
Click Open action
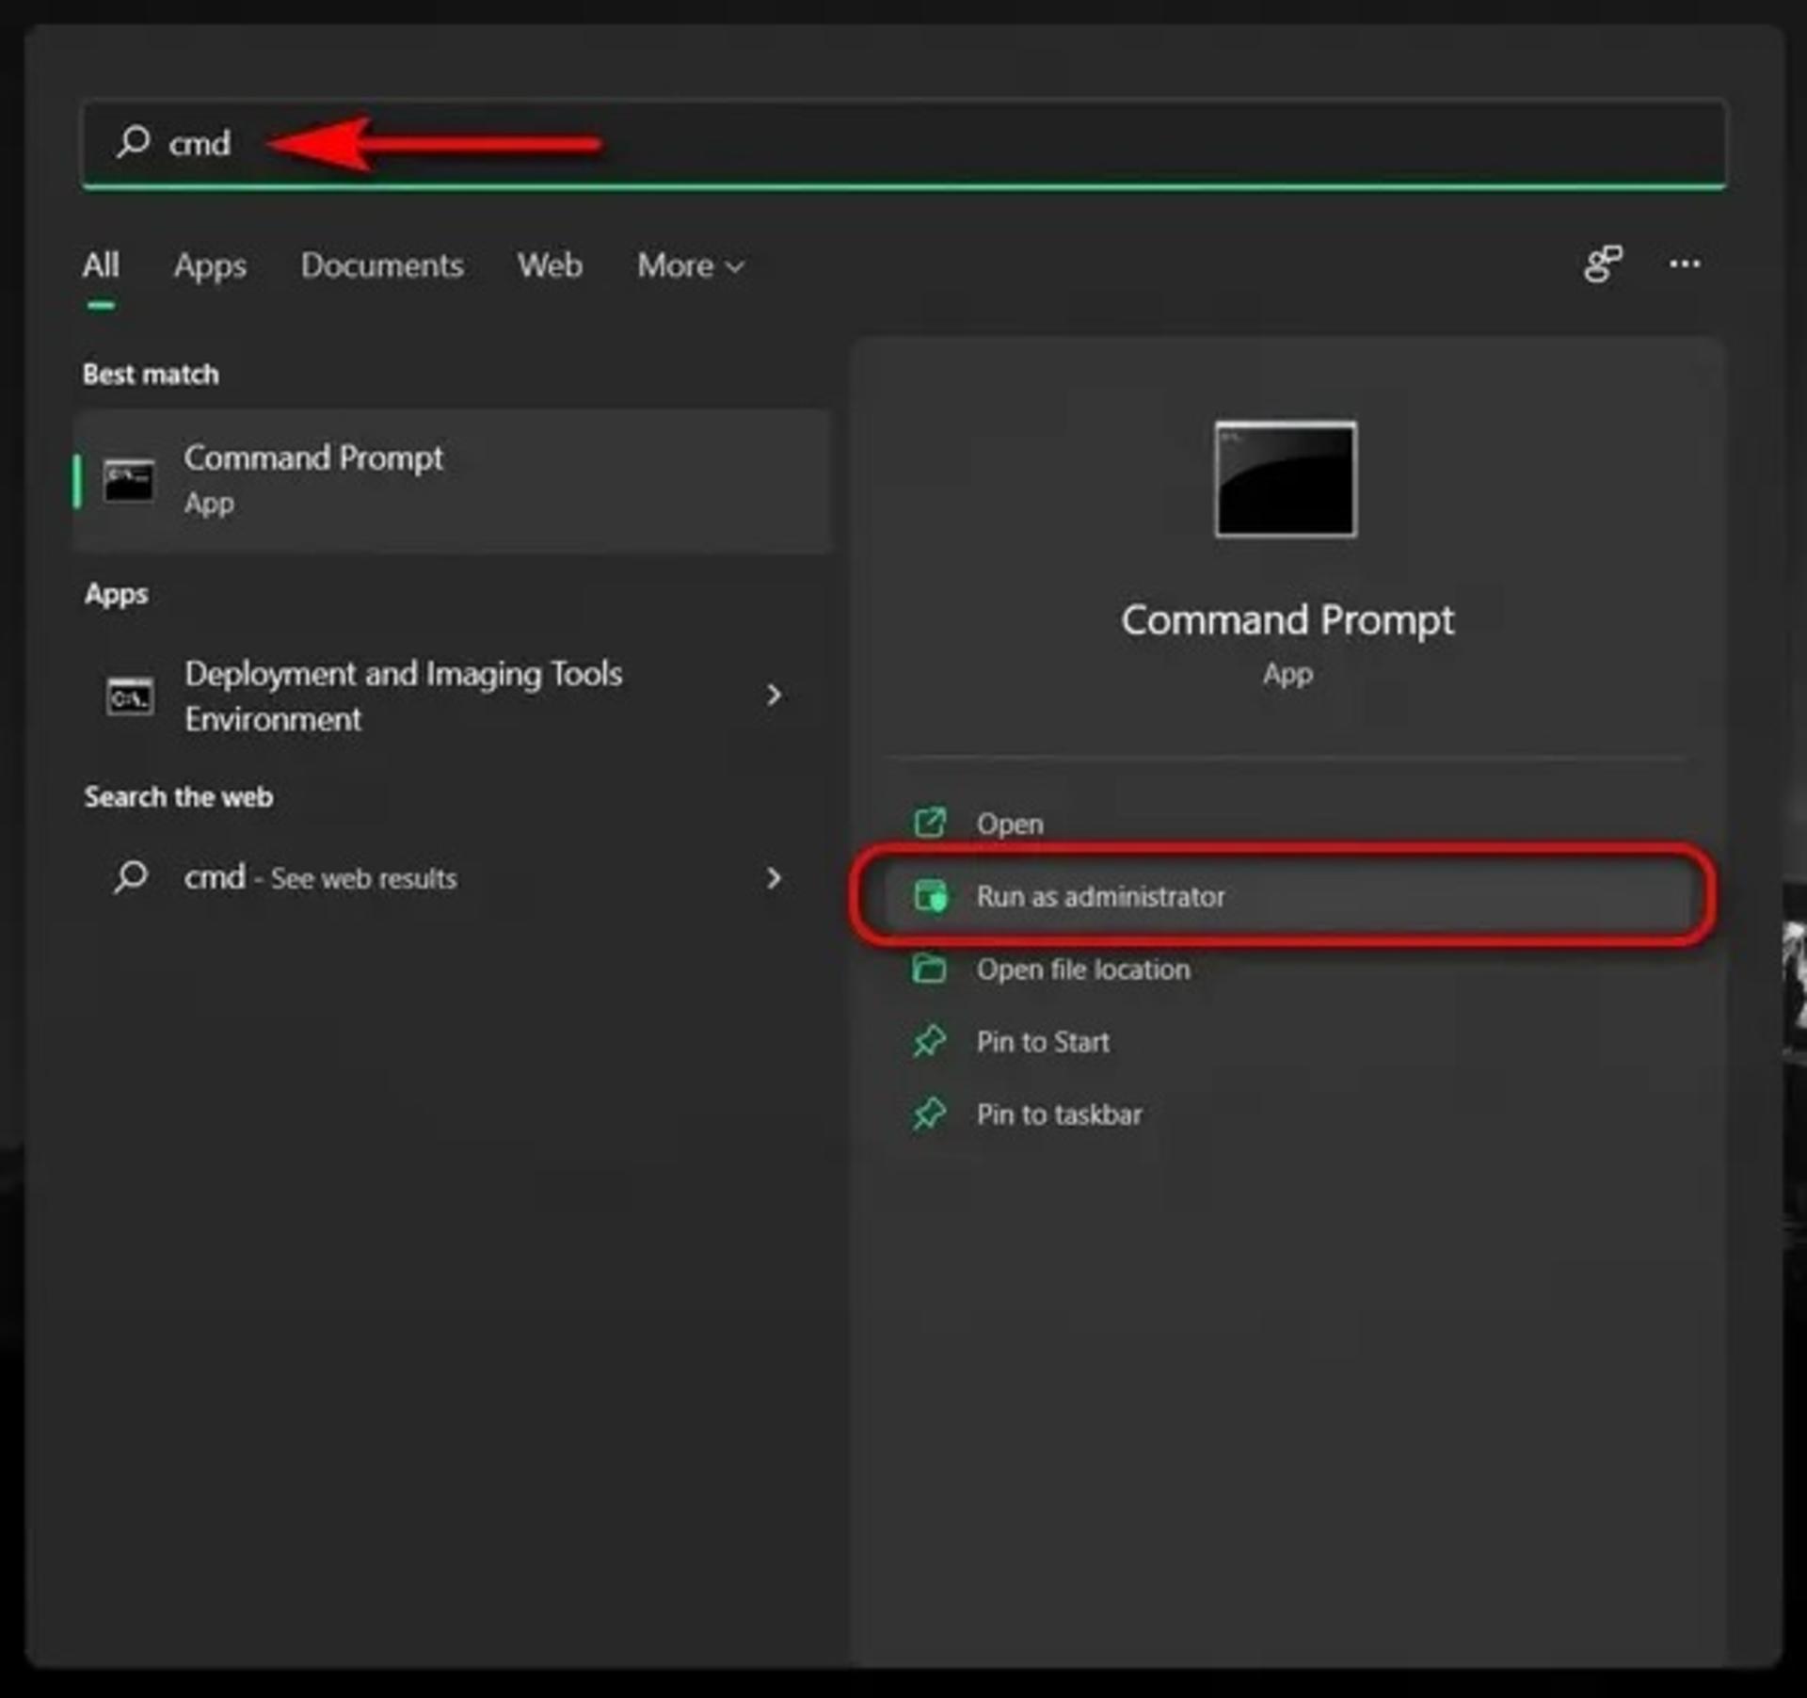(x=1287, y=824)
